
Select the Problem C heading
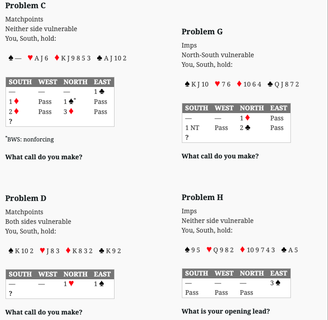[25, 6]
